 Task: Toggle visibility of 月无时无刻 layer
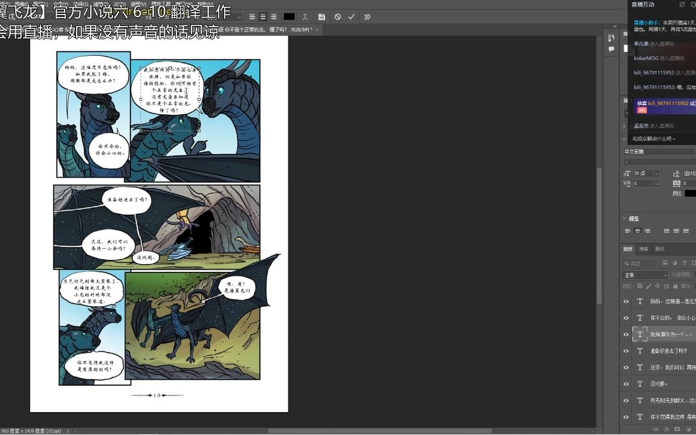coord(627,401)
